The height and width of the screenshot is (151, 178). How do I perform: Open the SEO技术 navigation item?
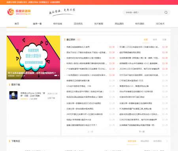pos(160,24)
